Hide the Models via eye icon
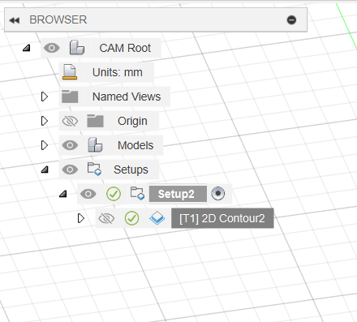This screenshot has width=357, height=322. pyautogui.click(x=70, y=145)
